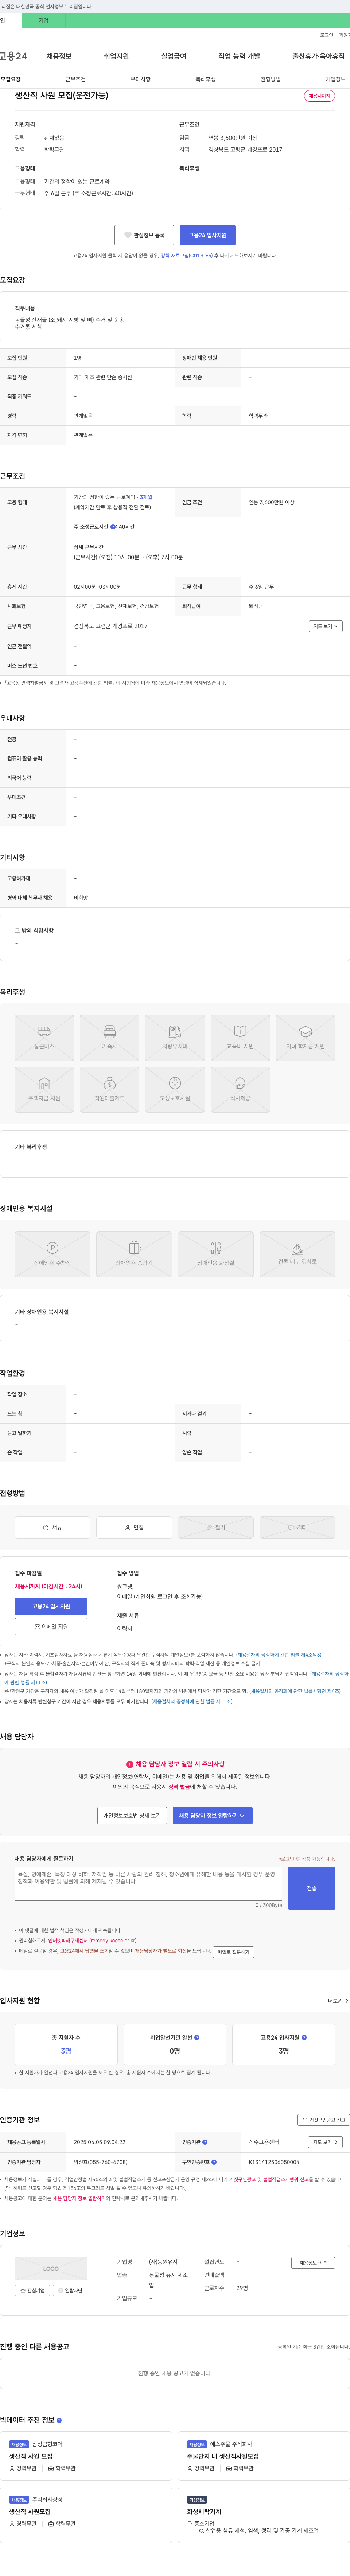This screenshot has height=2576, width=350.
Task: Click the 장애인용 화장실 icon
Action: click(216, 1254)
